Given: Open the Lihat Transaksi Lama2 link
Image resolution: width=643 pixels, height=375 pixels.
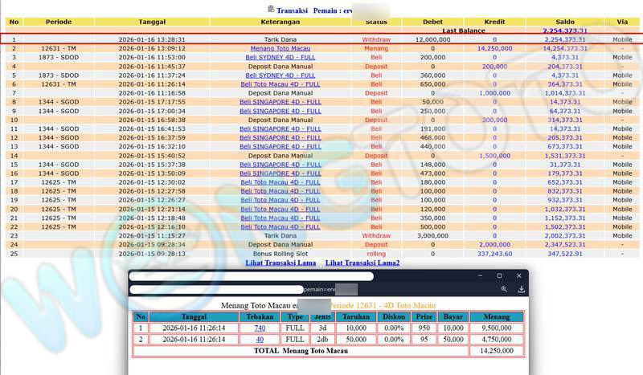Looking at the screenshot, I should [362, 263].
